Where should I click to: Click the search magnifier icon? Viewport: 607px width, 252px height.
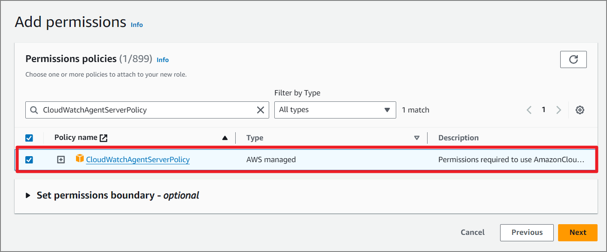(x=34, y=110)
